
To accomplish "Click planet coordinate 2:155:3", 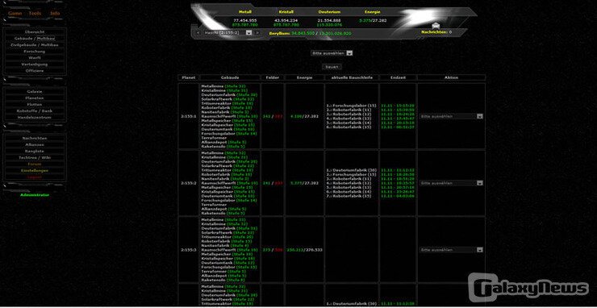I will point(189,250).
